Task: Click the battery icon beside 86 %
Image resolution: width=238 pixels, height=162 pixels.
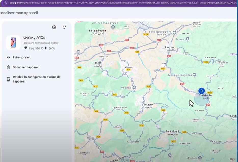Action: click(46, 48)
